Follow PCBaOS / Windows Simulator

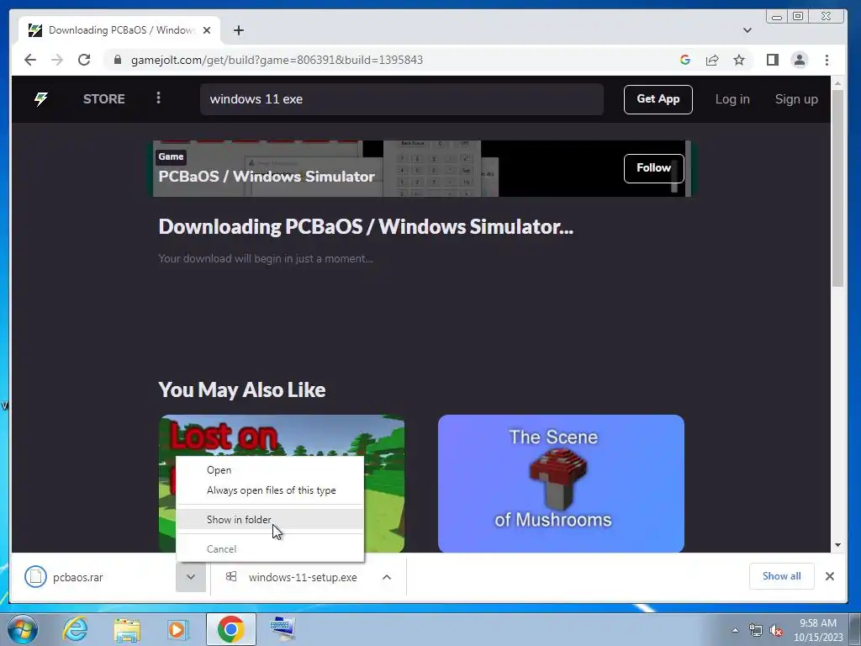point(653,168)
